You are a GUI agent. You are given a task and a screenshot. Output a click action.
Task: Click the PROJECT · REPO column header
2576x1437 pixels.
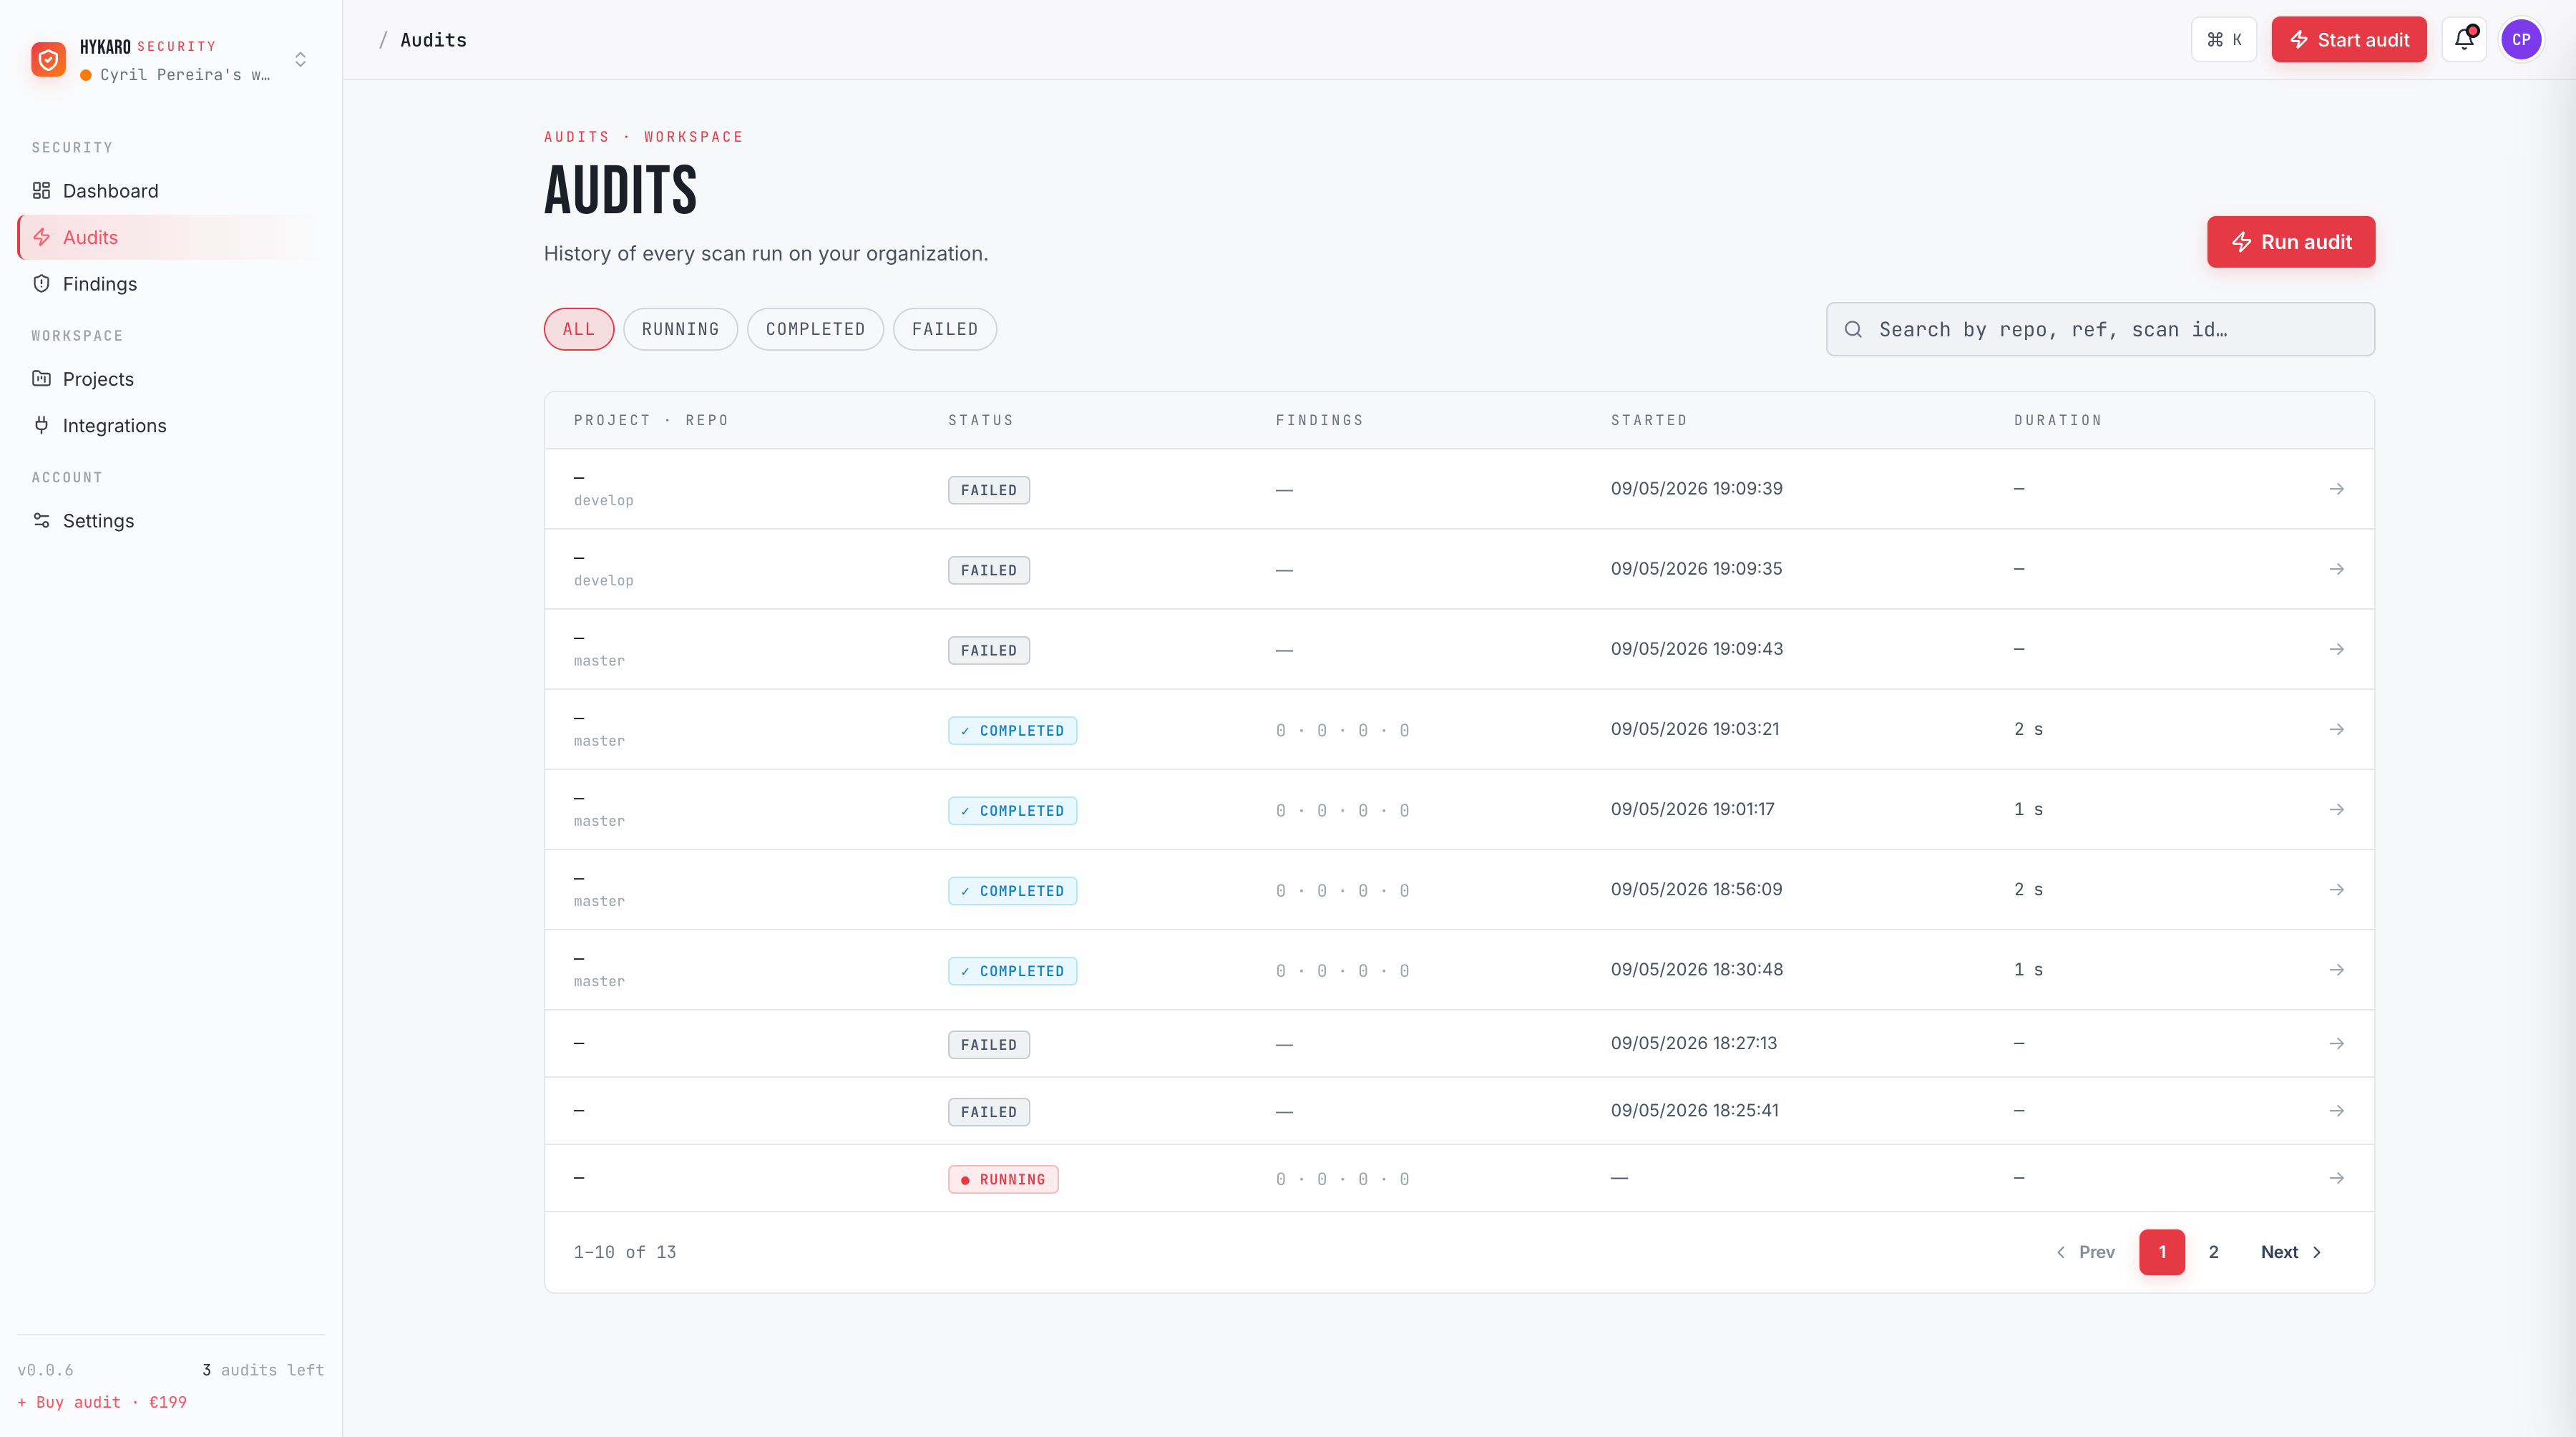coord(651,420)
